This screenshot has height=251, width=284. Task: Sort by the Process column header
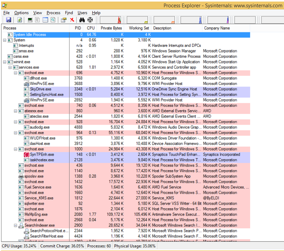point(36,28)
